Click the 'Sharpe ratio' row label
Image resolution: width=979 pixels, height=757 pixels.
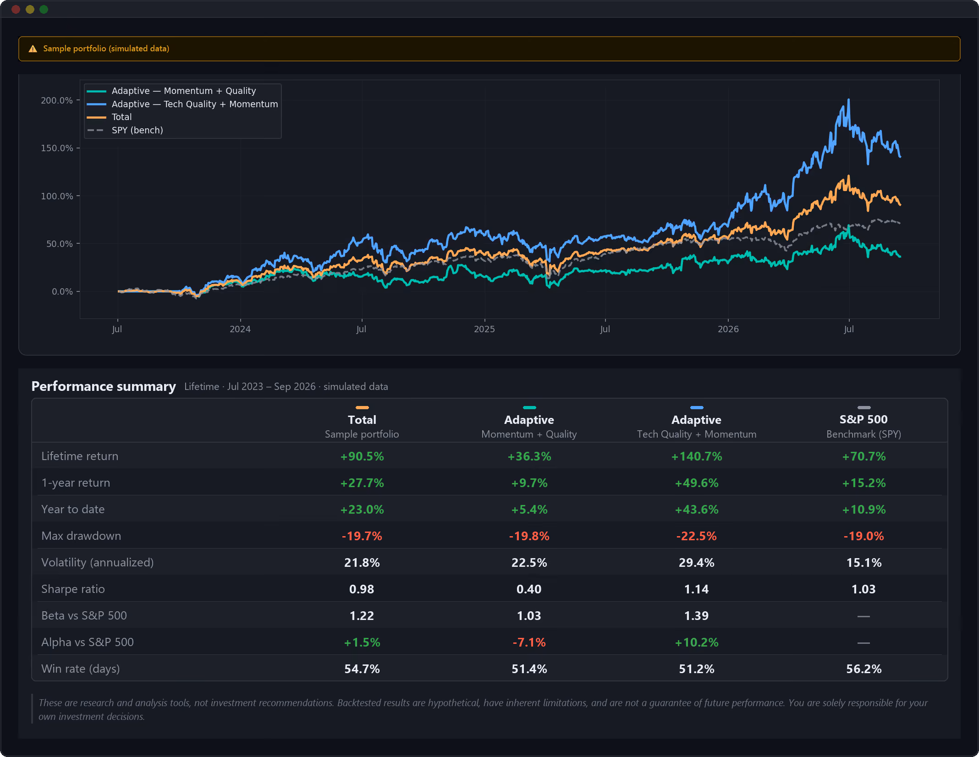coord(73,589)
